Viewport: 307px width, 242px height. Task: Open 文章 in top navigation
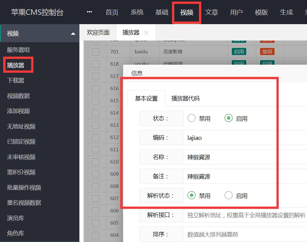pyautogui.click(x=212, y=12)
